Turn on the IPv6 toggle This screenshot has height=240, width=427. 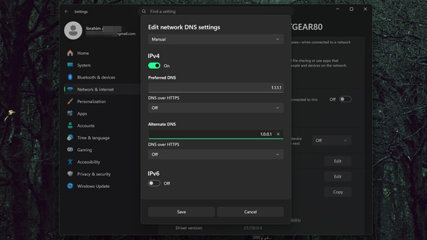click(x=154, y=183)
